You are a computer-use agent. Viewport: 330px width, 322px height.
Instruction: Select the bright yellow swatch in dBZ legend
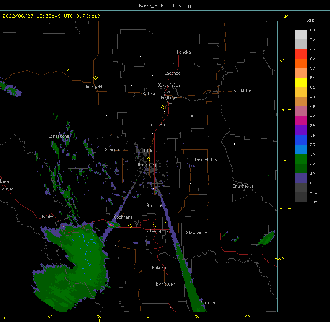(301, 83)
